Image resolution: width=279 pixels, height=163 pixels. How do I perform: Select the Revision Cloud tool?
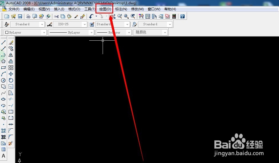click(x=3, y=87)
